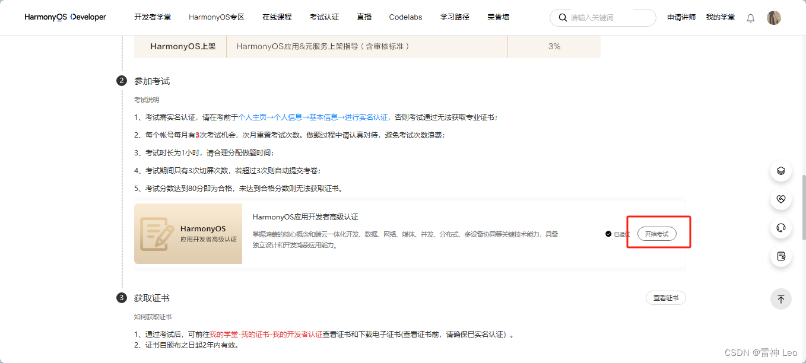Click the 获取证书 step heading
The height and width of the screenshot is (363, 806).
152,298
